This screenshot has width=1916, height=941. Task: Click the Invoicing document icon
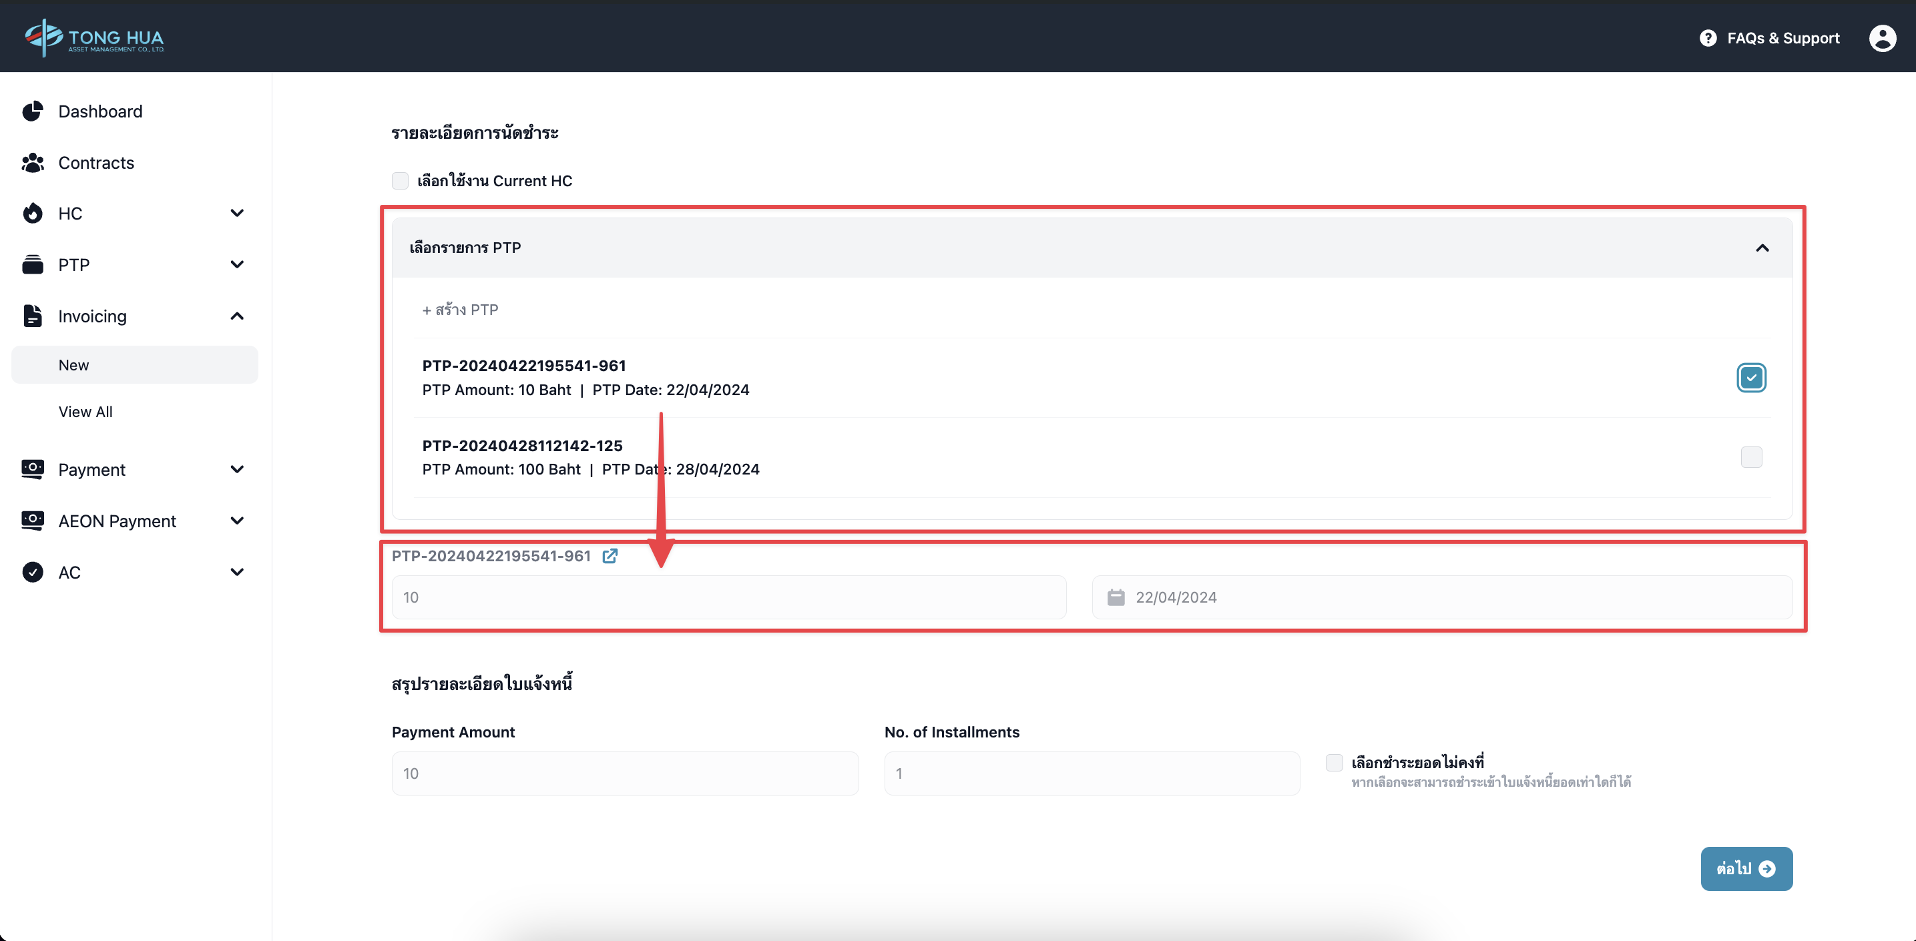(x=33, y=316)
